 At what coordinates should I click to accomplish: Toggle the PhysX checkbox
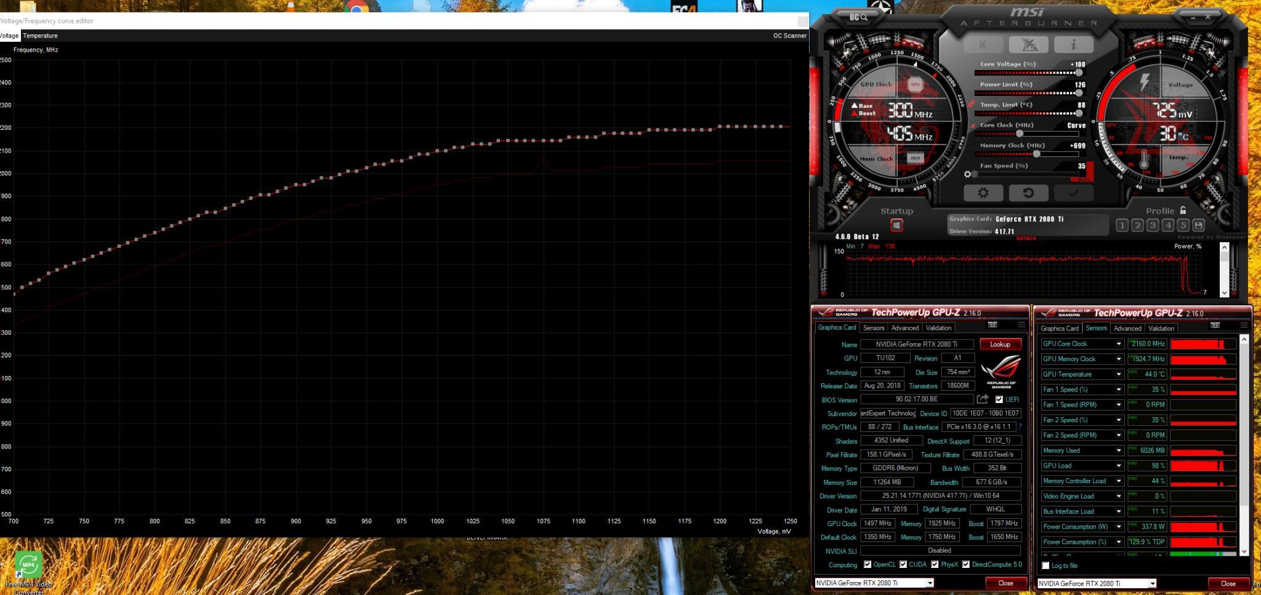click(934, 565)
